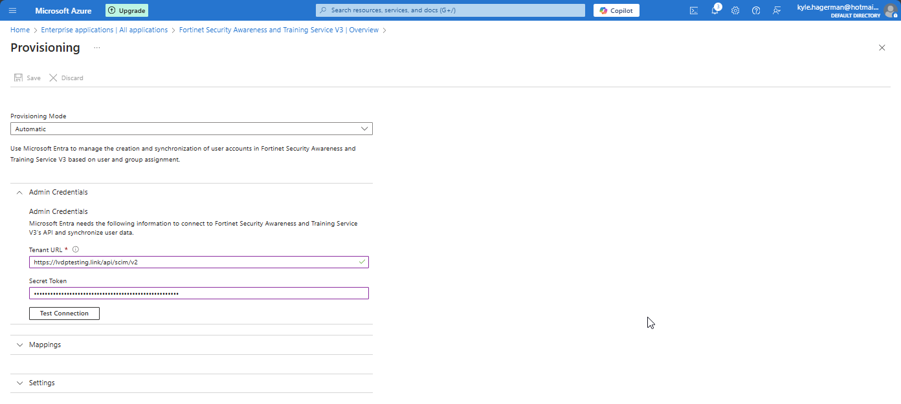Focus the search resources and services box
The image size is (901, 404).
(x=450, y=10)
